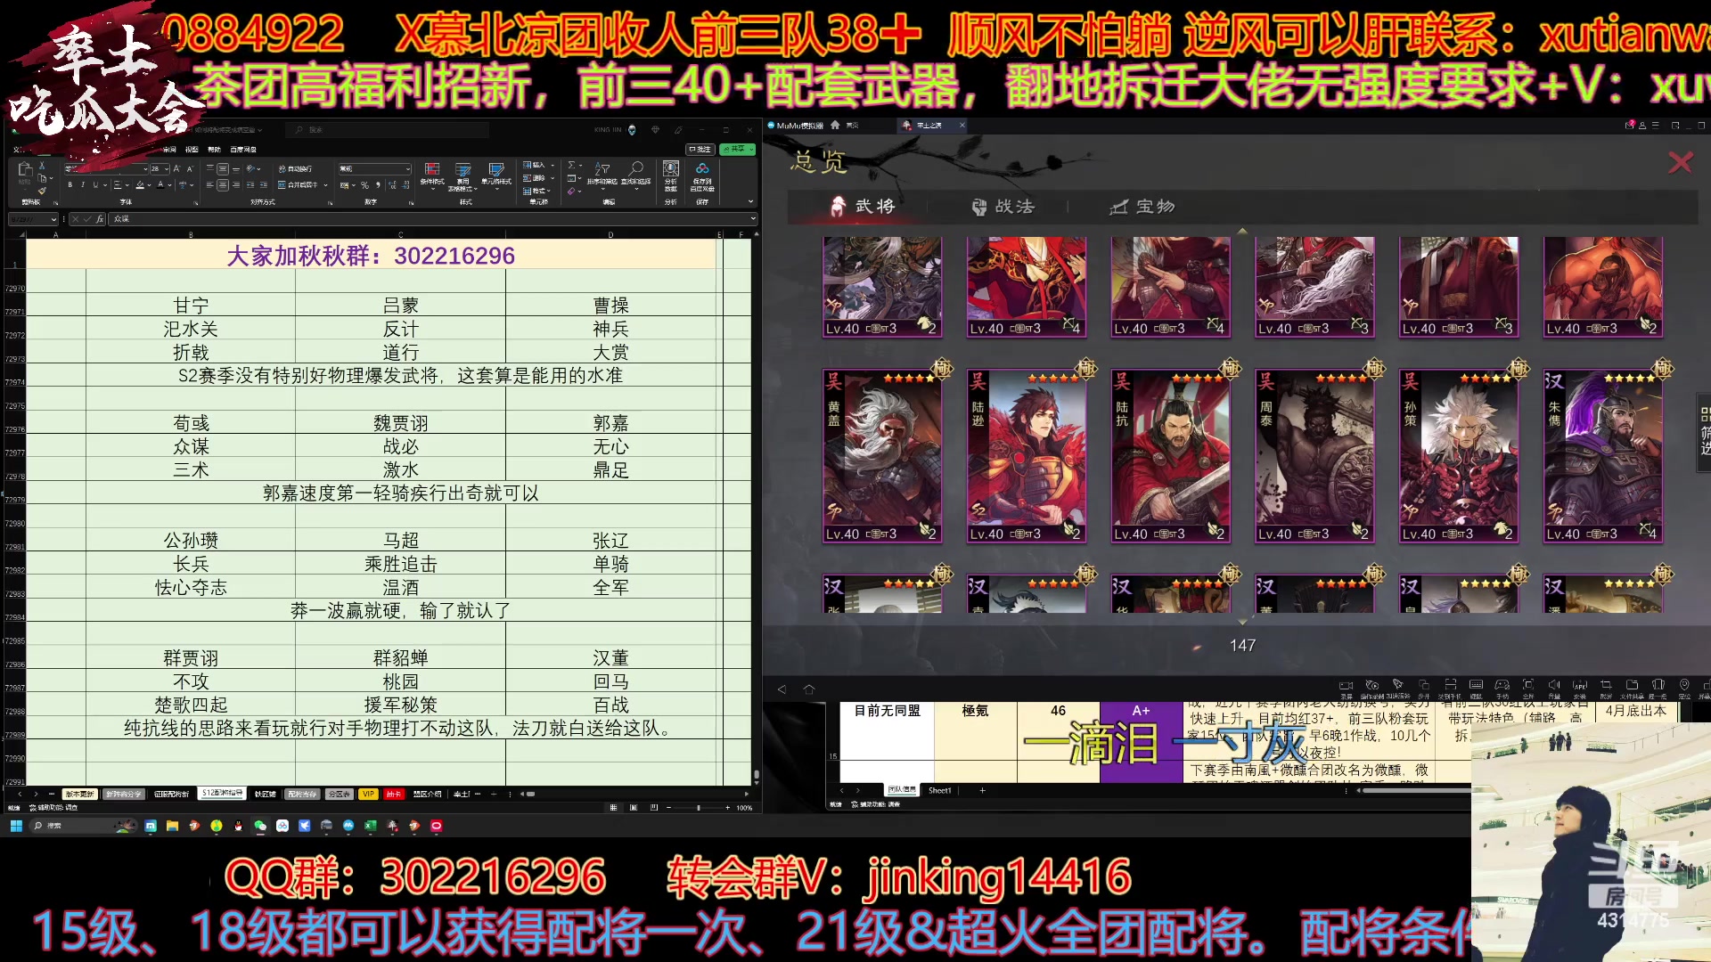Click the Percent style icon
Viewport: 1711px width, 962px height.
(x=364, y=185)
